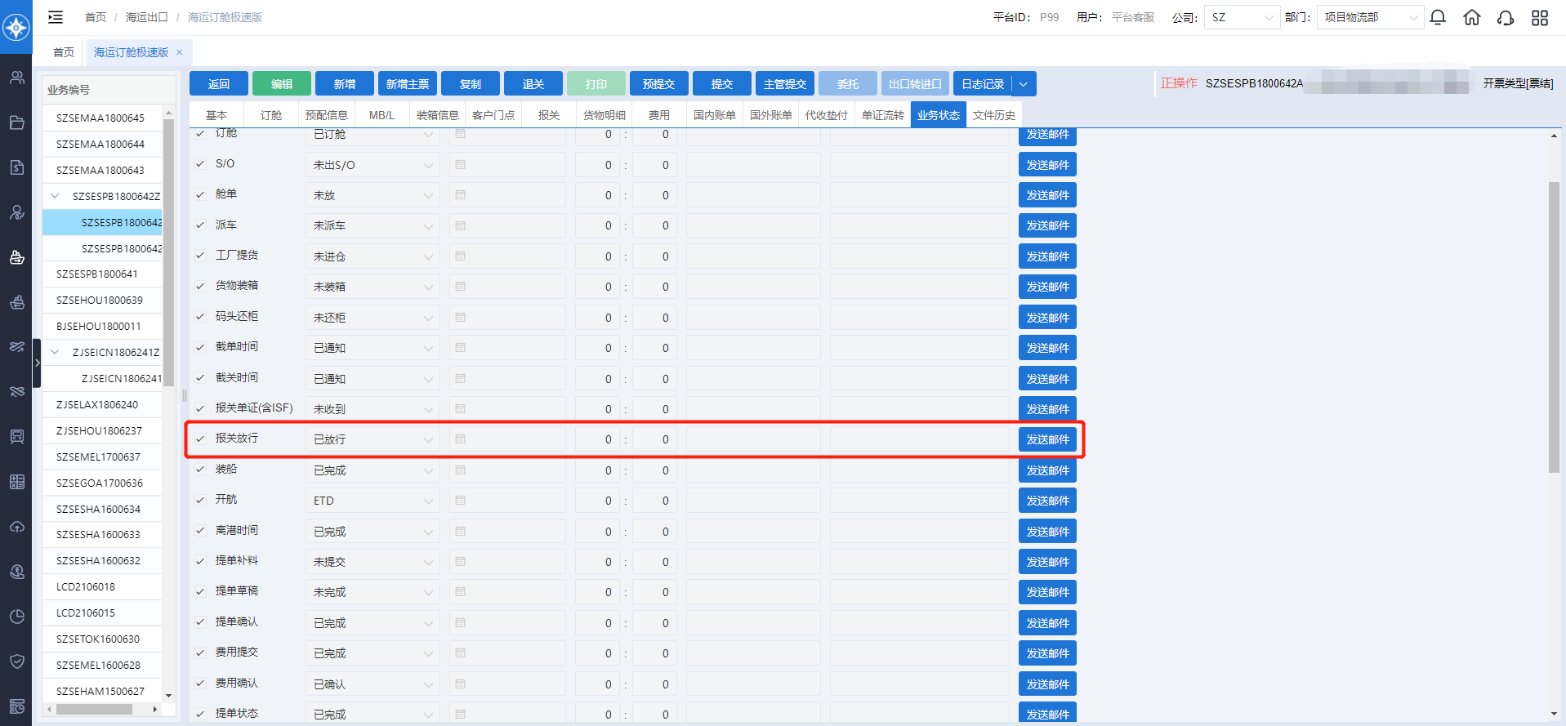
Task: Uncheck the S/O status checkbox
Action: [x=200, y=164]
